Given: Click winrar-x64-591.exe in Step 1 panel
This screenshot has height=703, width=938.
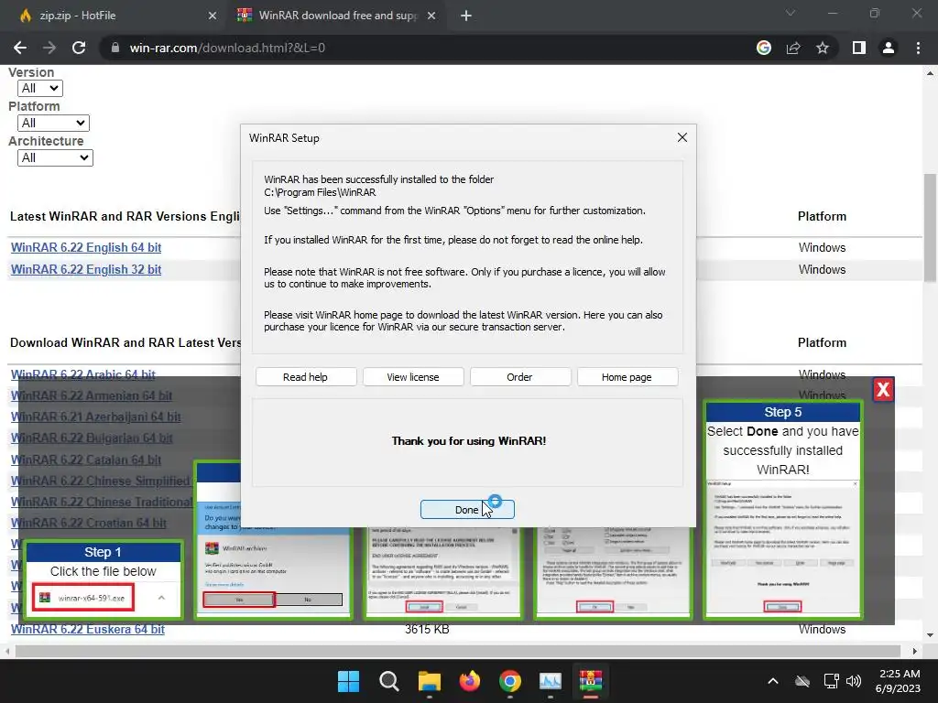Looking at the screenshot, I should tap(83, 598).
